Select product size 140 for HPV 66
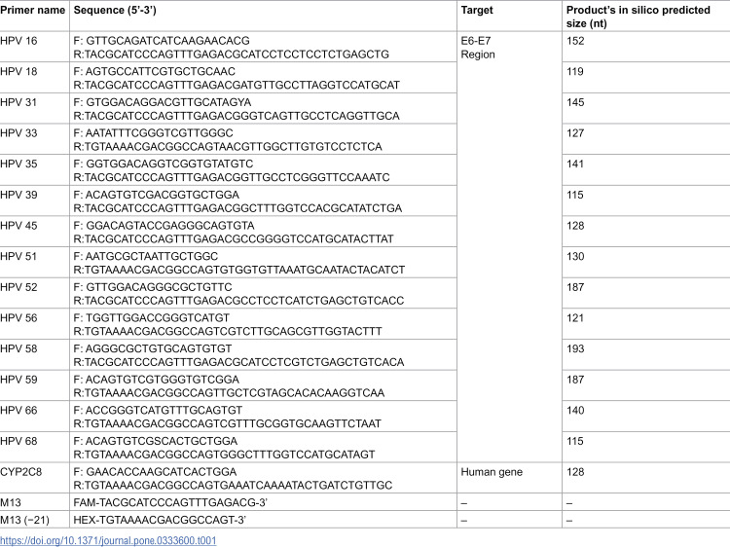 click(x=575, y=411)
